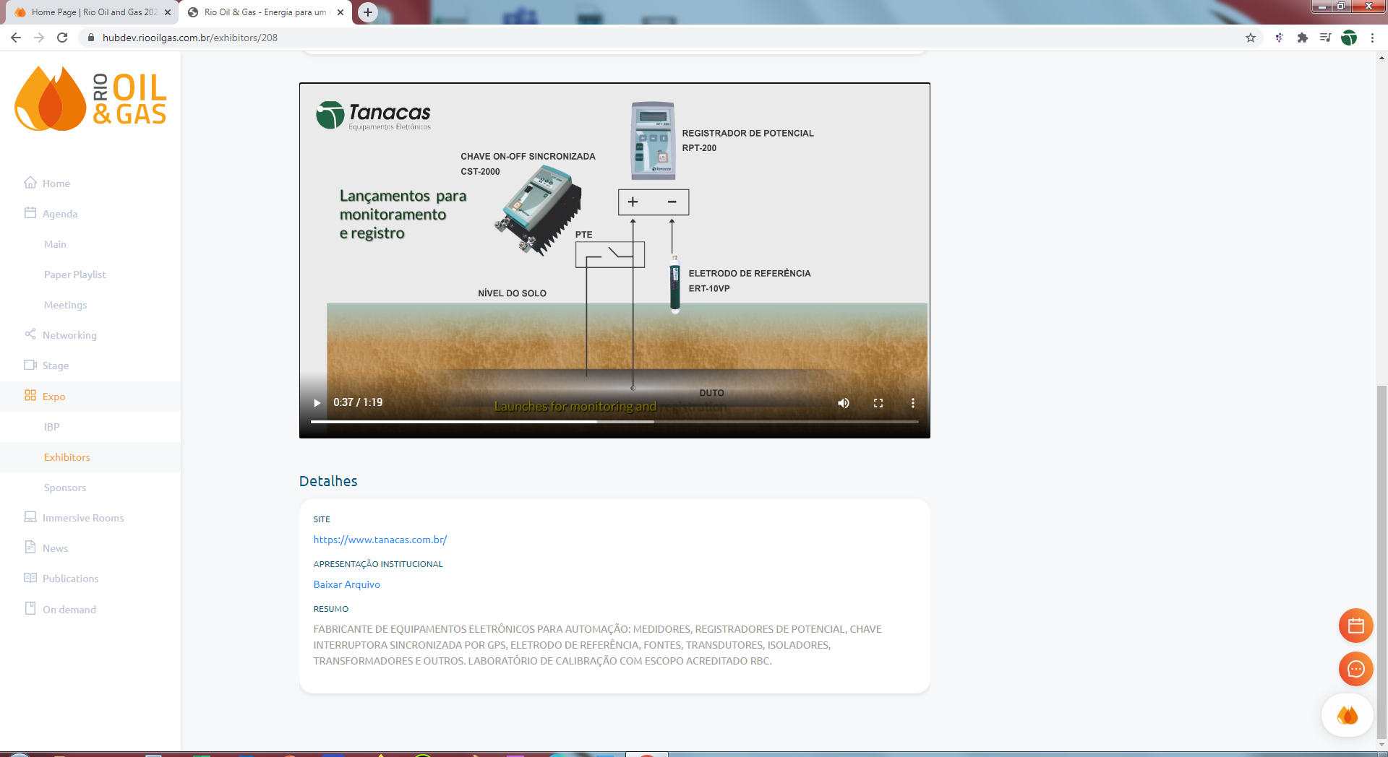Go to Stage section

(x=55, y=365)
